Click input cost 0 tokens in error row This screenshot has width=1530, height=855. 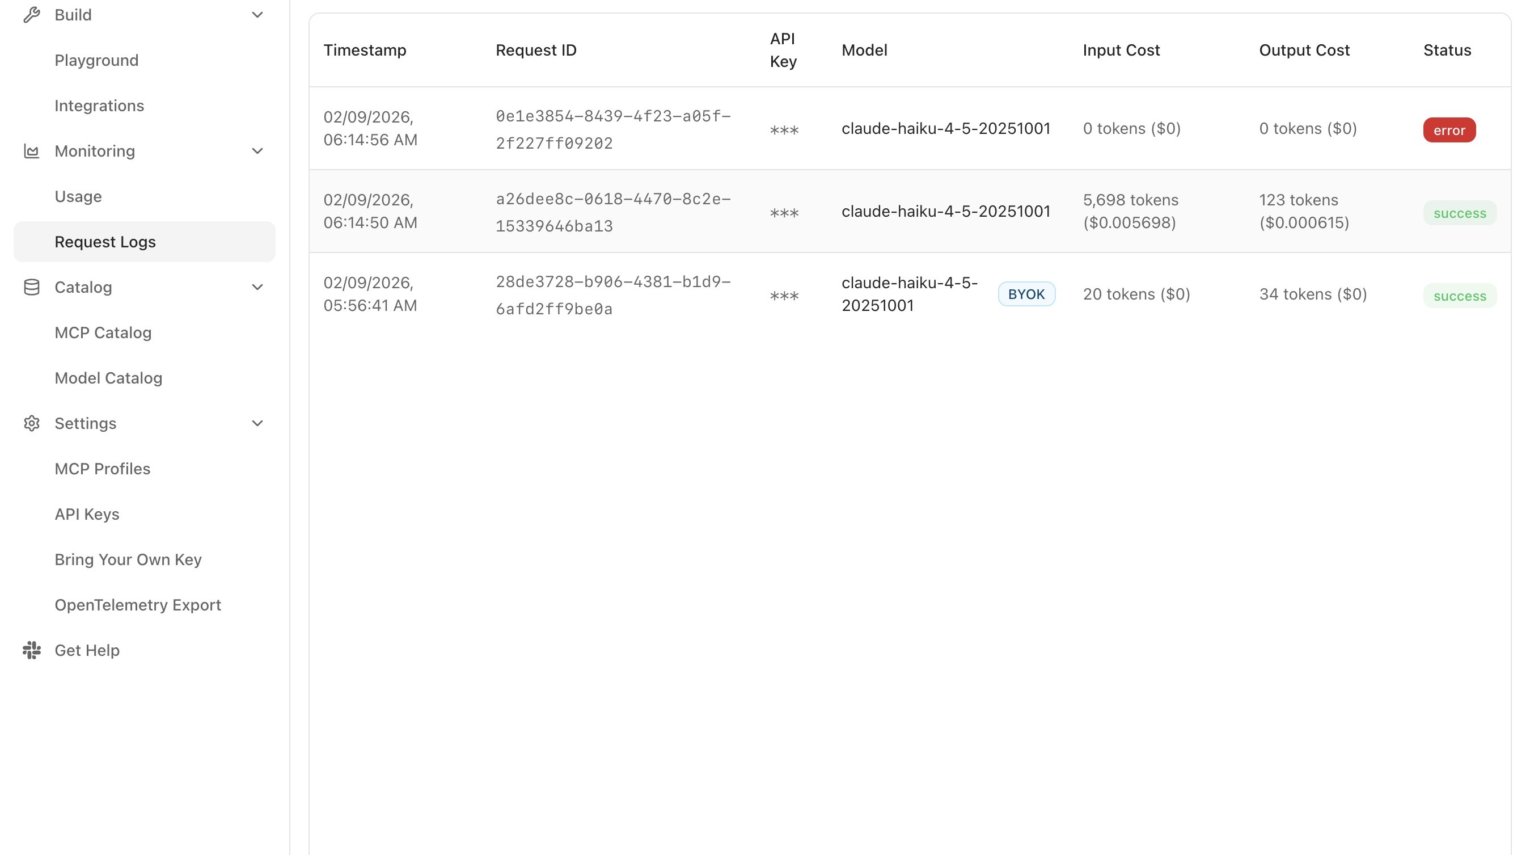[1131, 128]
